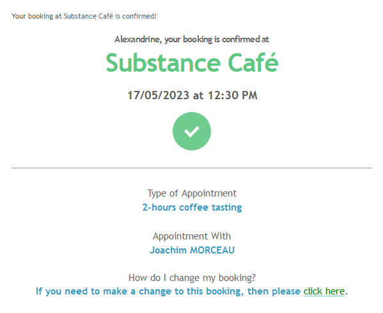The width and height of the screenshot is (383, 313).
Task: Click the 'Type of Appointment' label
Action: point(192,193)
